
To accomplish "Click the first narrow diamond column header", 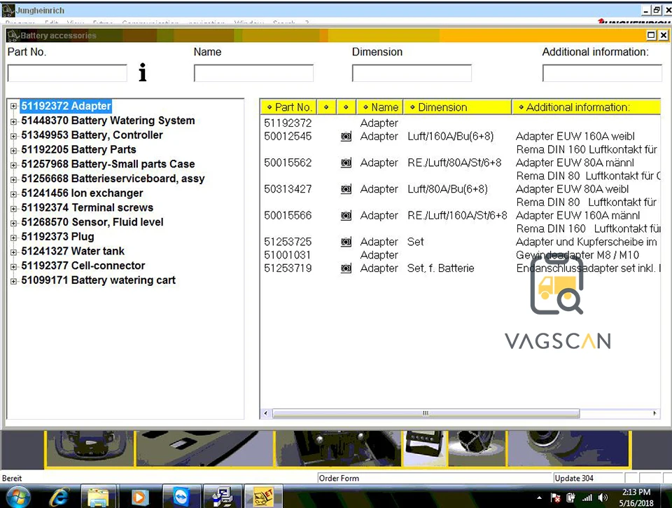I will click(326, 107).
